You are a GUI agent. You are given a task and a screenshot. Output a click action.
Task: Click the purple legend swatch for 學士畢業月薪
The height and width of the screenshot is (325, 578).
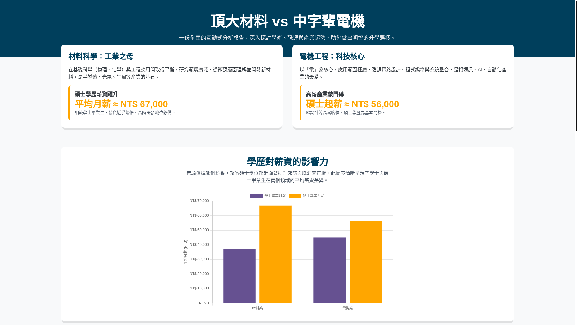(x=256, y=196)
